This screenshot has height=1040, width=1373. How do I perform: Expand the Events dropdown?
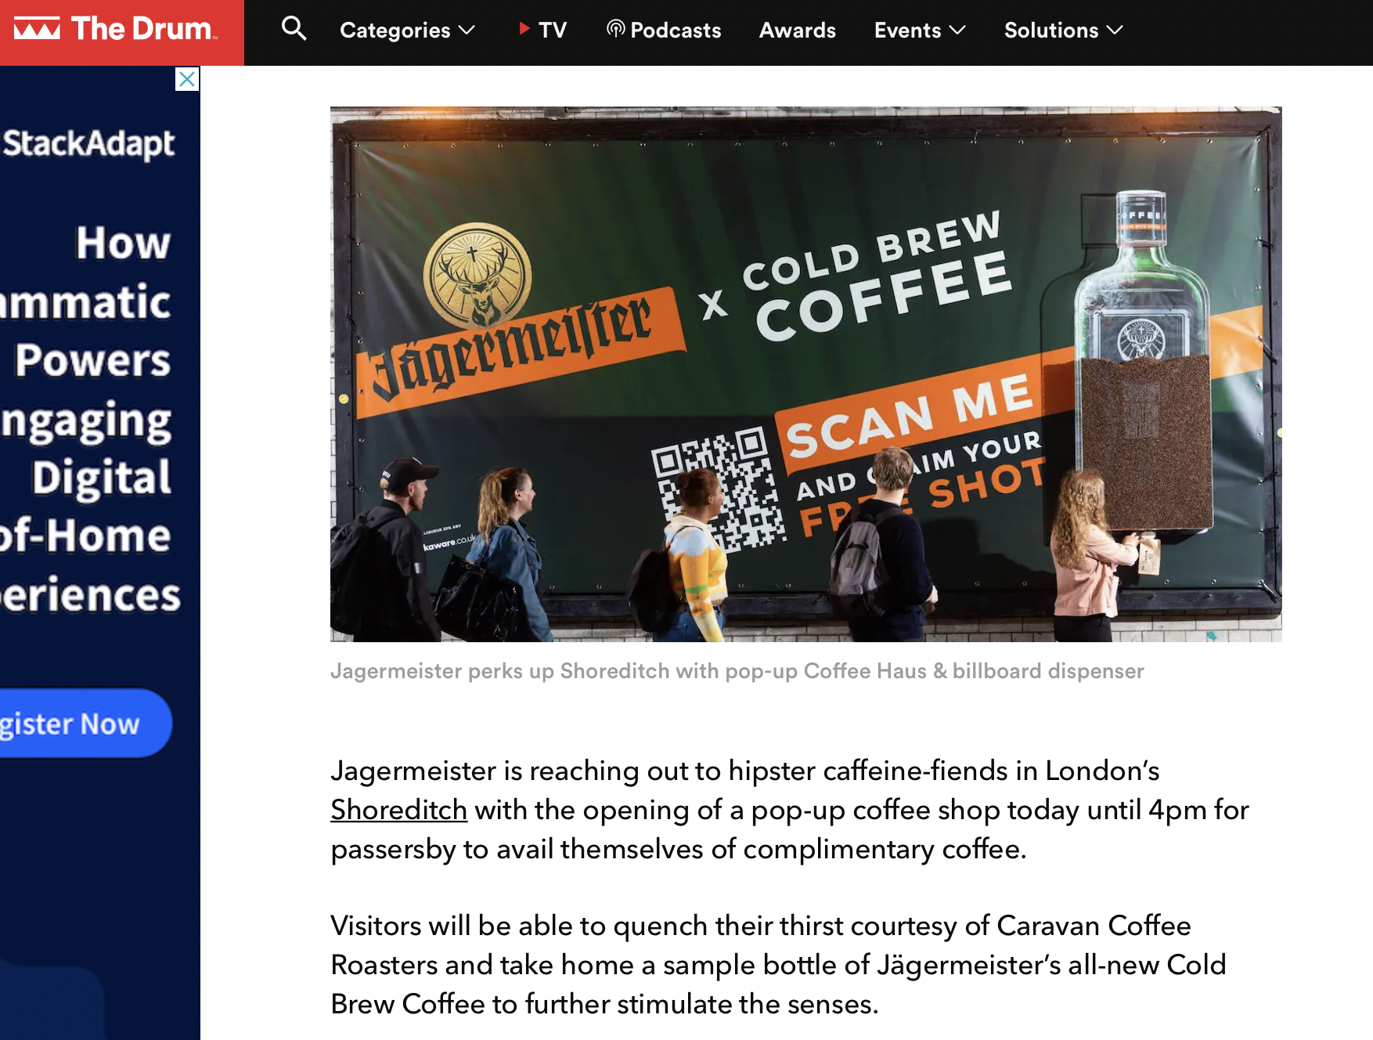pyautogui.click(x=920, y=31)
